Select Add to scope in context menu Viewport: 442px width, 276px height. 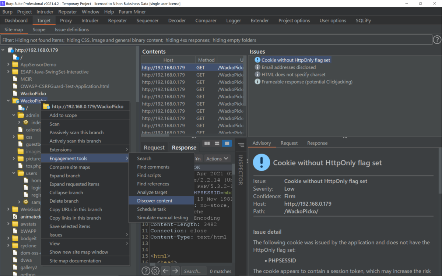tap(85, 115)
